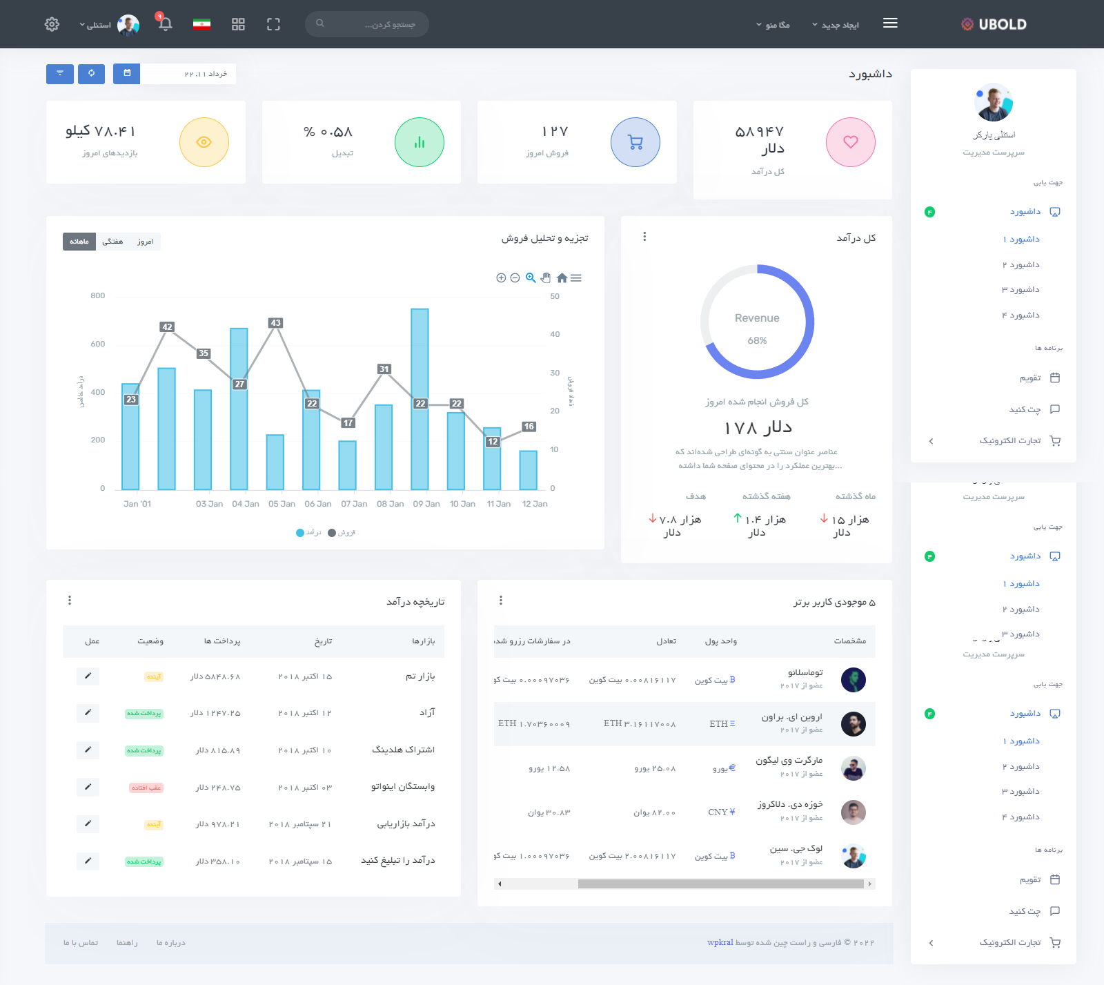Reset chart zoom with home icon
Viewport: 1104px width, 985px height.
pyautogui.click(x=562, y=277)
